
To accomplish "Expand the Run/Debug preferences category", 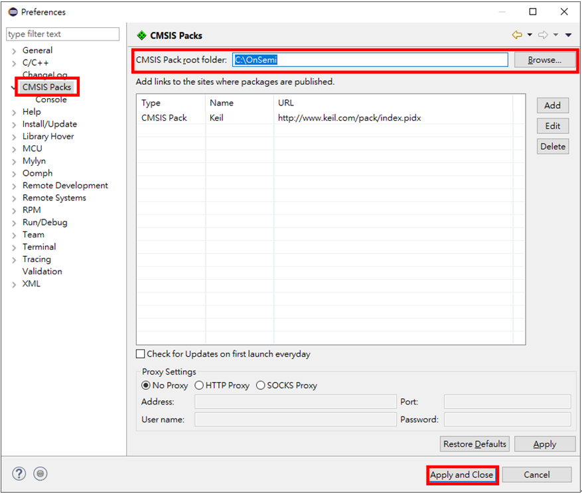I will [x=14, y=223].
